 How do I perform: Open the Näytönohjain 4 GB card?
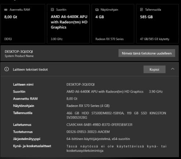(x=113, y=24)
